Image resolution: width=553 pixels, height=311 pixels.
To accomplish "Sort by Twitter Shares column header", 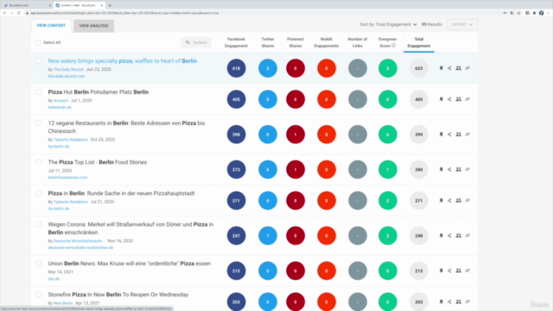I will [268, 42].
